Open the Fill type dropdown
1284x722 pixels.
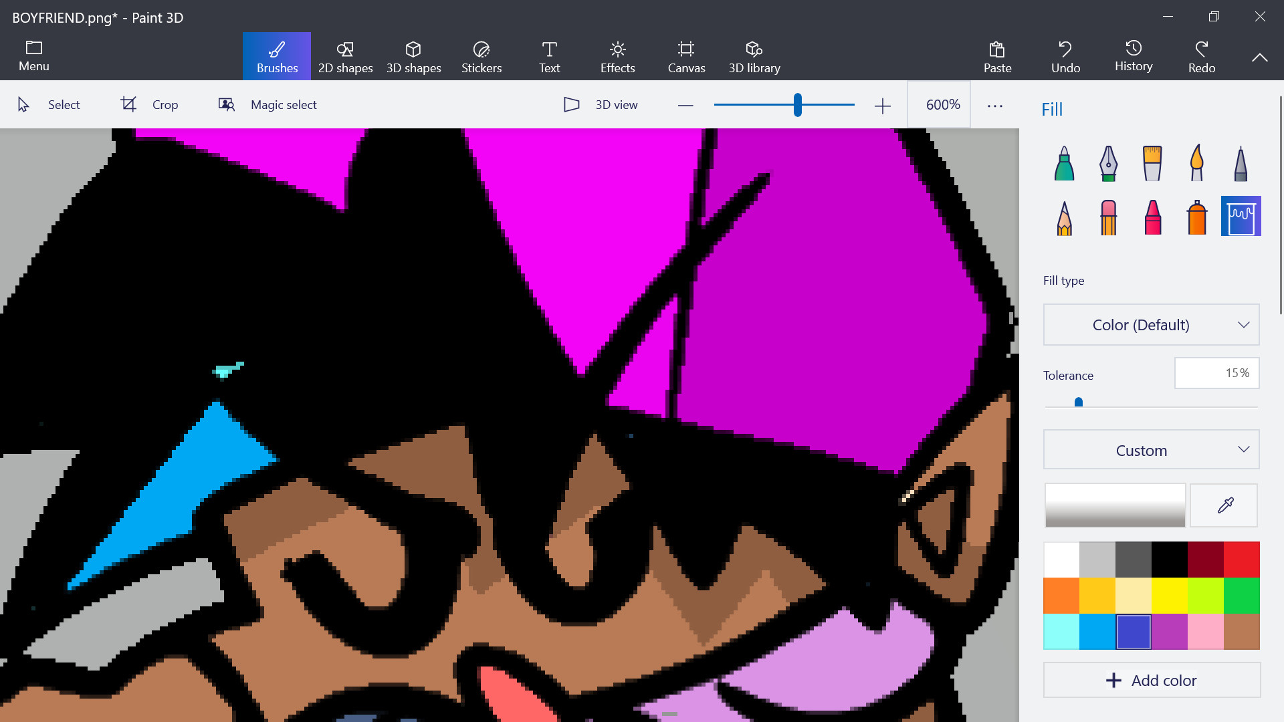click(1151, 325)
